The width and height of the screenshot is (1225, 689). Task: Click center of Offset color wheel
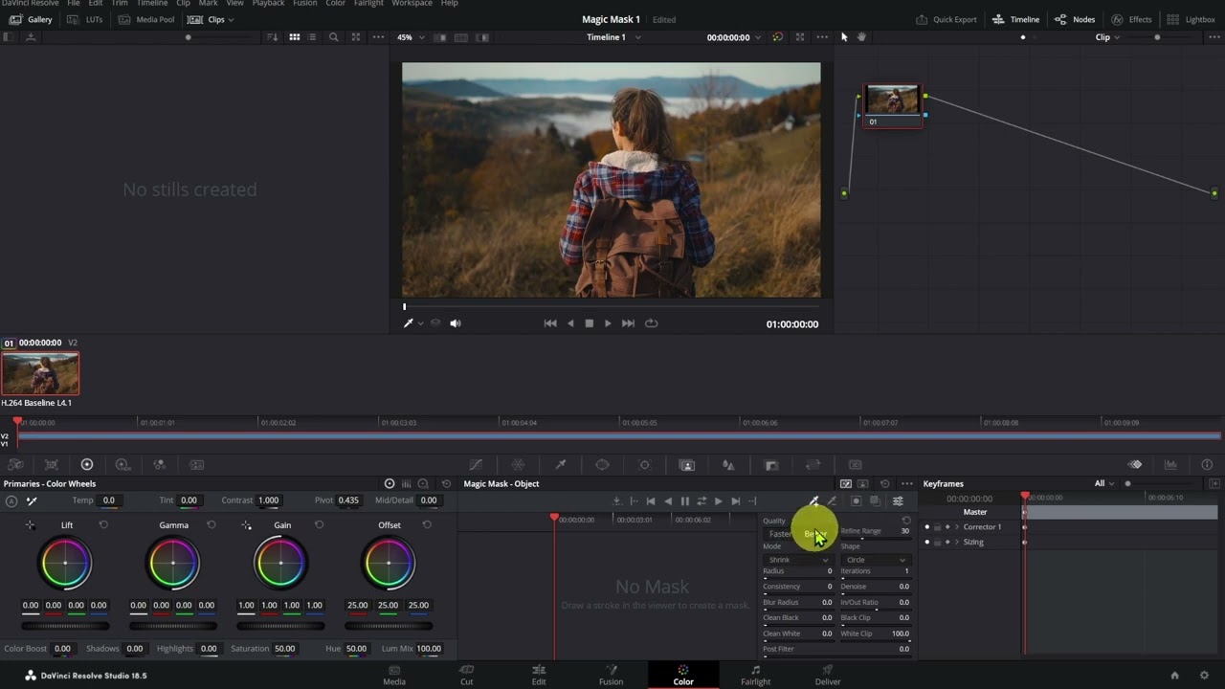[x=389, y=564]
